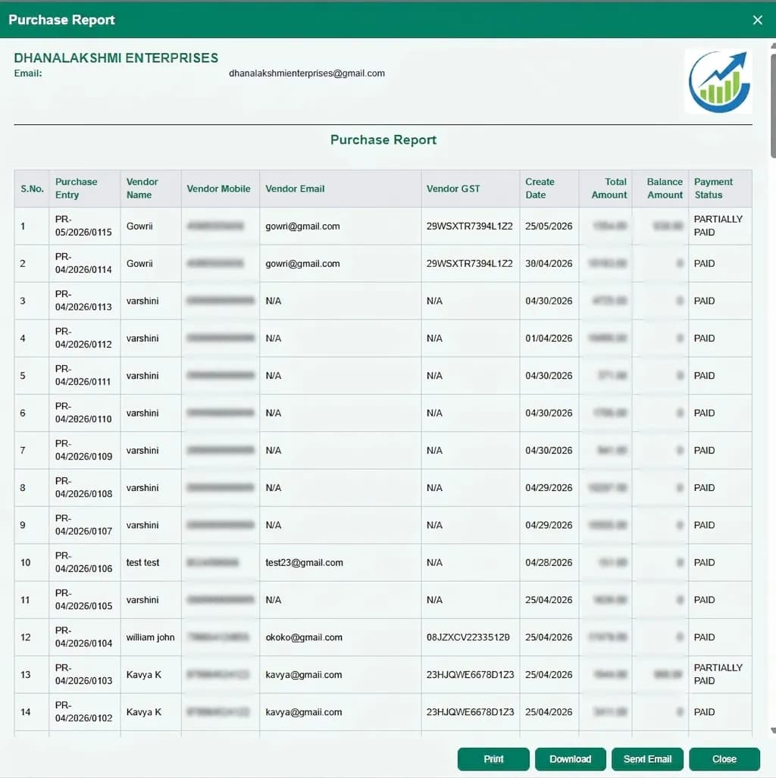Image resolution: width=776 pixels, height=778 pixels.
Task: Click the Close button at the bottom
Action: 724,758
